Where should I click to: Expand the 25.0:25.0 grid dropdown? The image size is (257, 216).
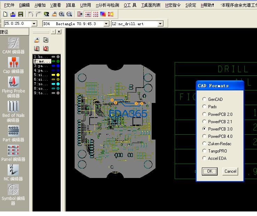pos(34,24)
